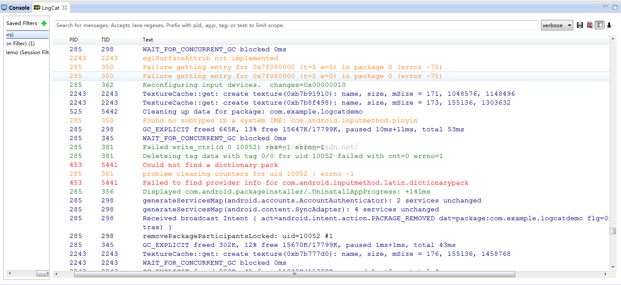
Task: Minimize the LogCat view panel
Action: coord(606,7)
